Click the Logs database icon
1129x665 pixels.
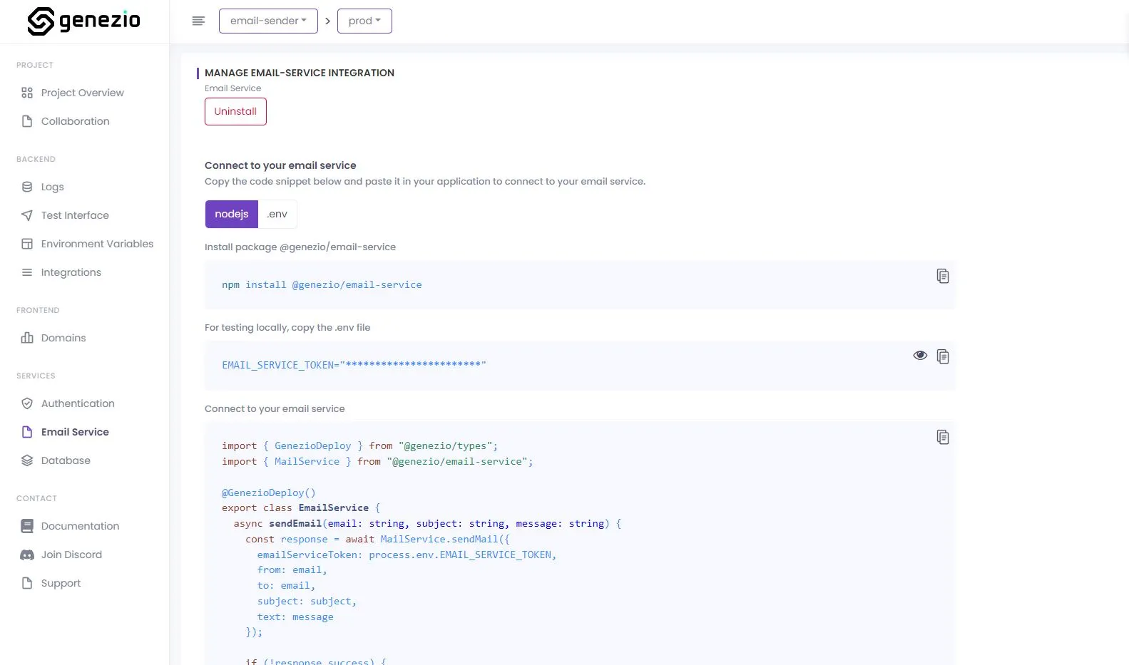pos(27,187)
